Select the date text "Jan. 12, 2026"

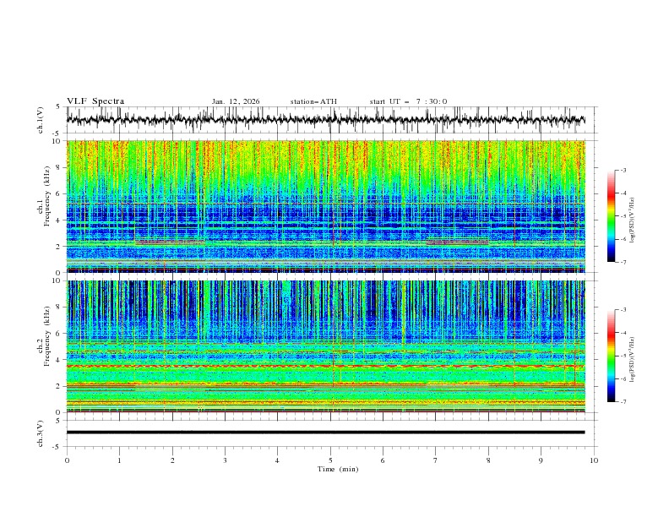point(236,101)
